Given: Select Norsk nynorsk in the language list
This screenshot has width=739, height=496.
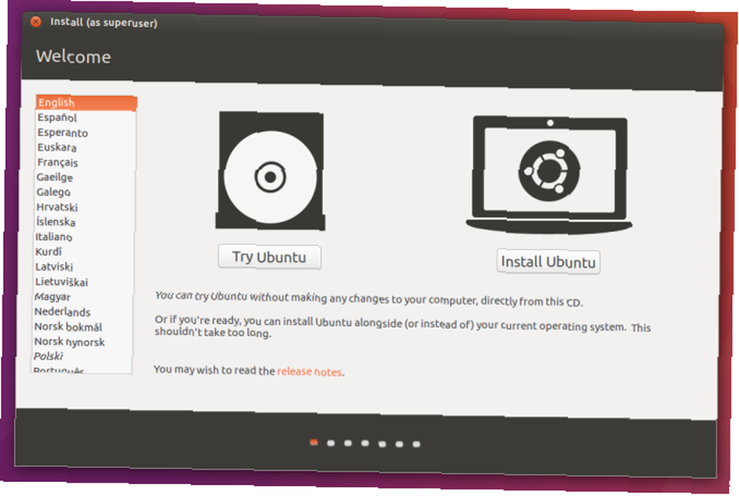Looking at the screenshot, I should tap(83, 342).
